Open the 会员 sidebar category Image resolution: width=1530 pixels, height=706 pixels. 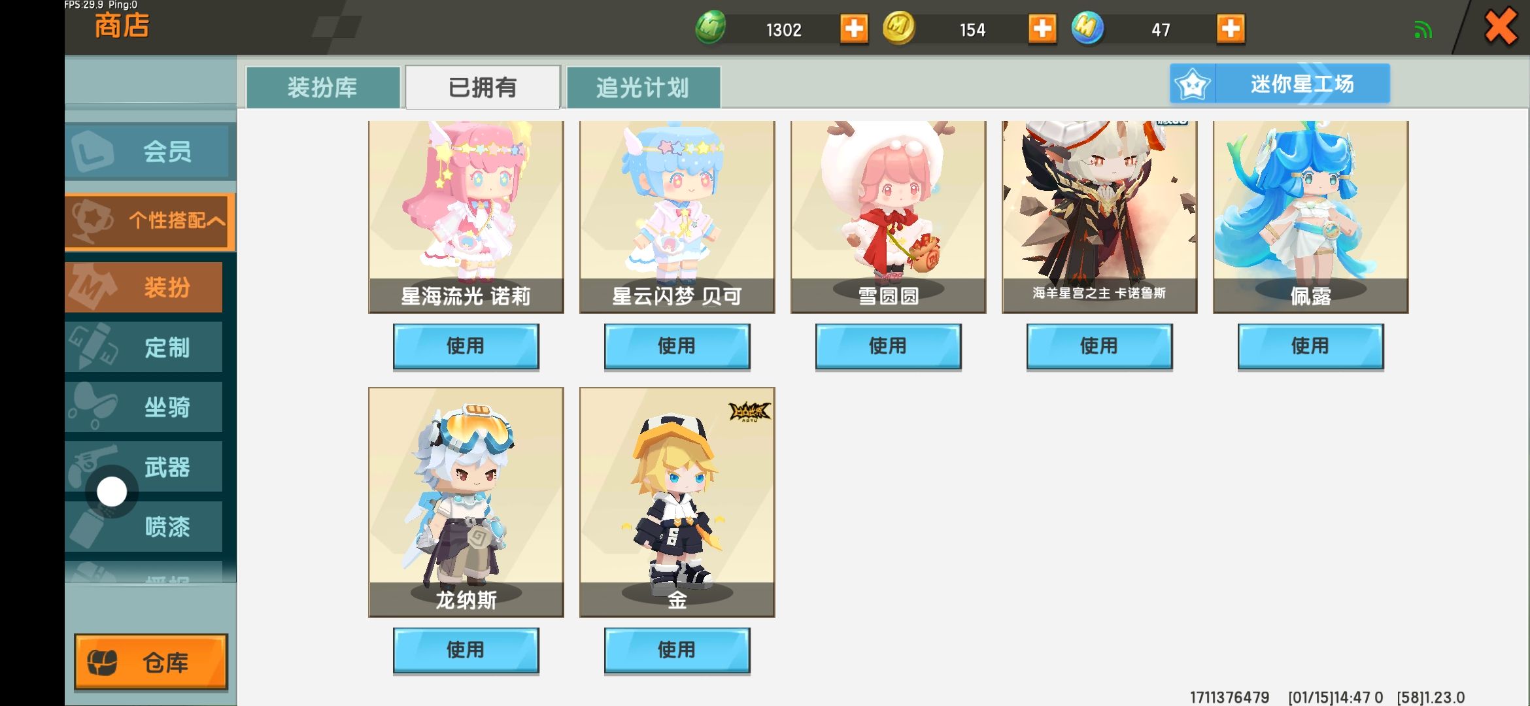pyautogui.click(x=150, y=152)
